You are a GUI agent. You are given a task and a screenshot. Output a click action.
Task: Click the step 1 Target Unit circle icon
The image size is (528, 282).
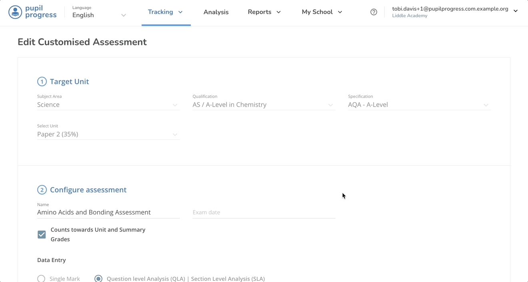coord(42,81)
